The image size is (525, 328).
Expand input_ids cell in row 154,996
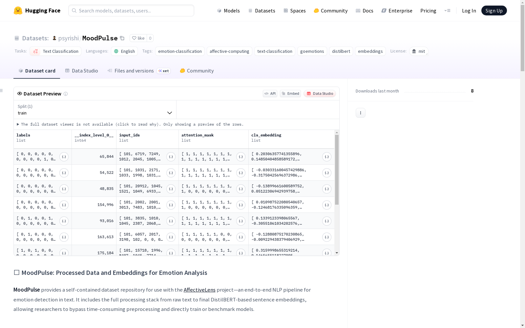[171, 205]
